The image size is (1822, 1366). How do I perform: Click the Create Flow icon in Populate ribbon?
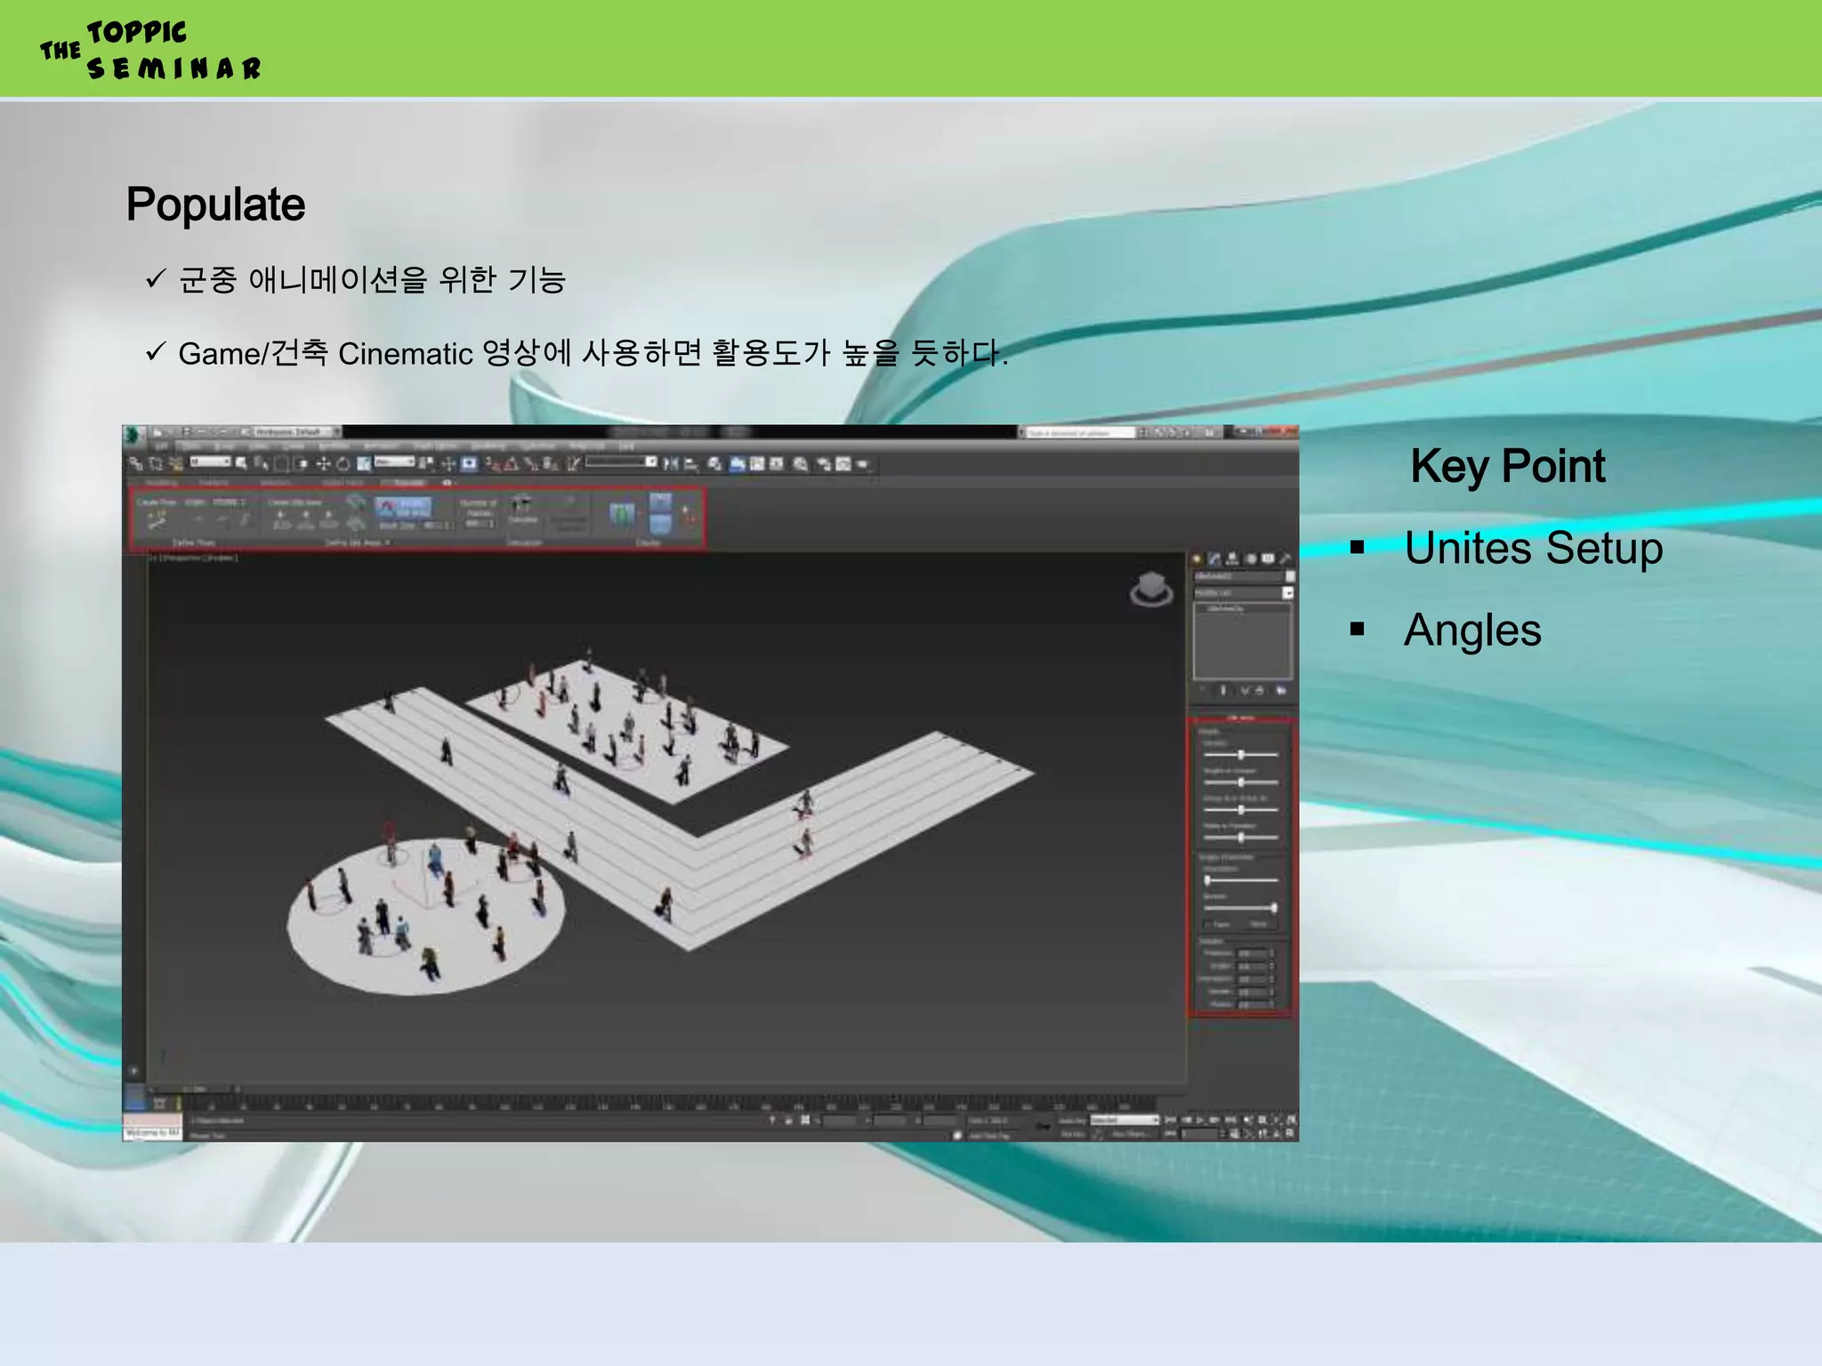click(157, 521)
